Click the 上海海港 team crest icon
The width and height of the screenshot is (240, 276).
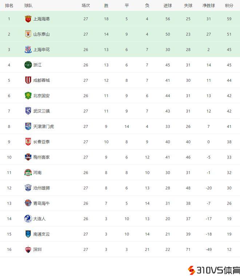tap(28, 19)
